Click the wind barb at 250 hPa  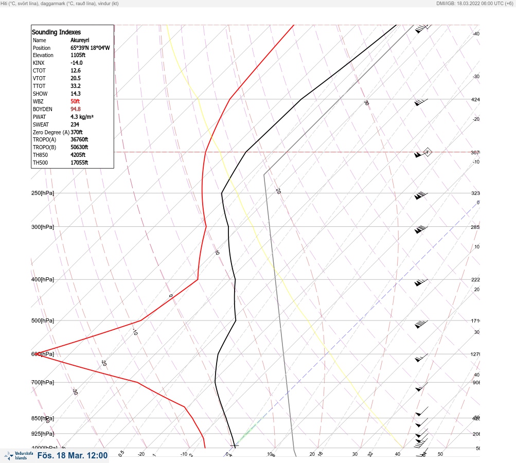[x=421, y=195]
